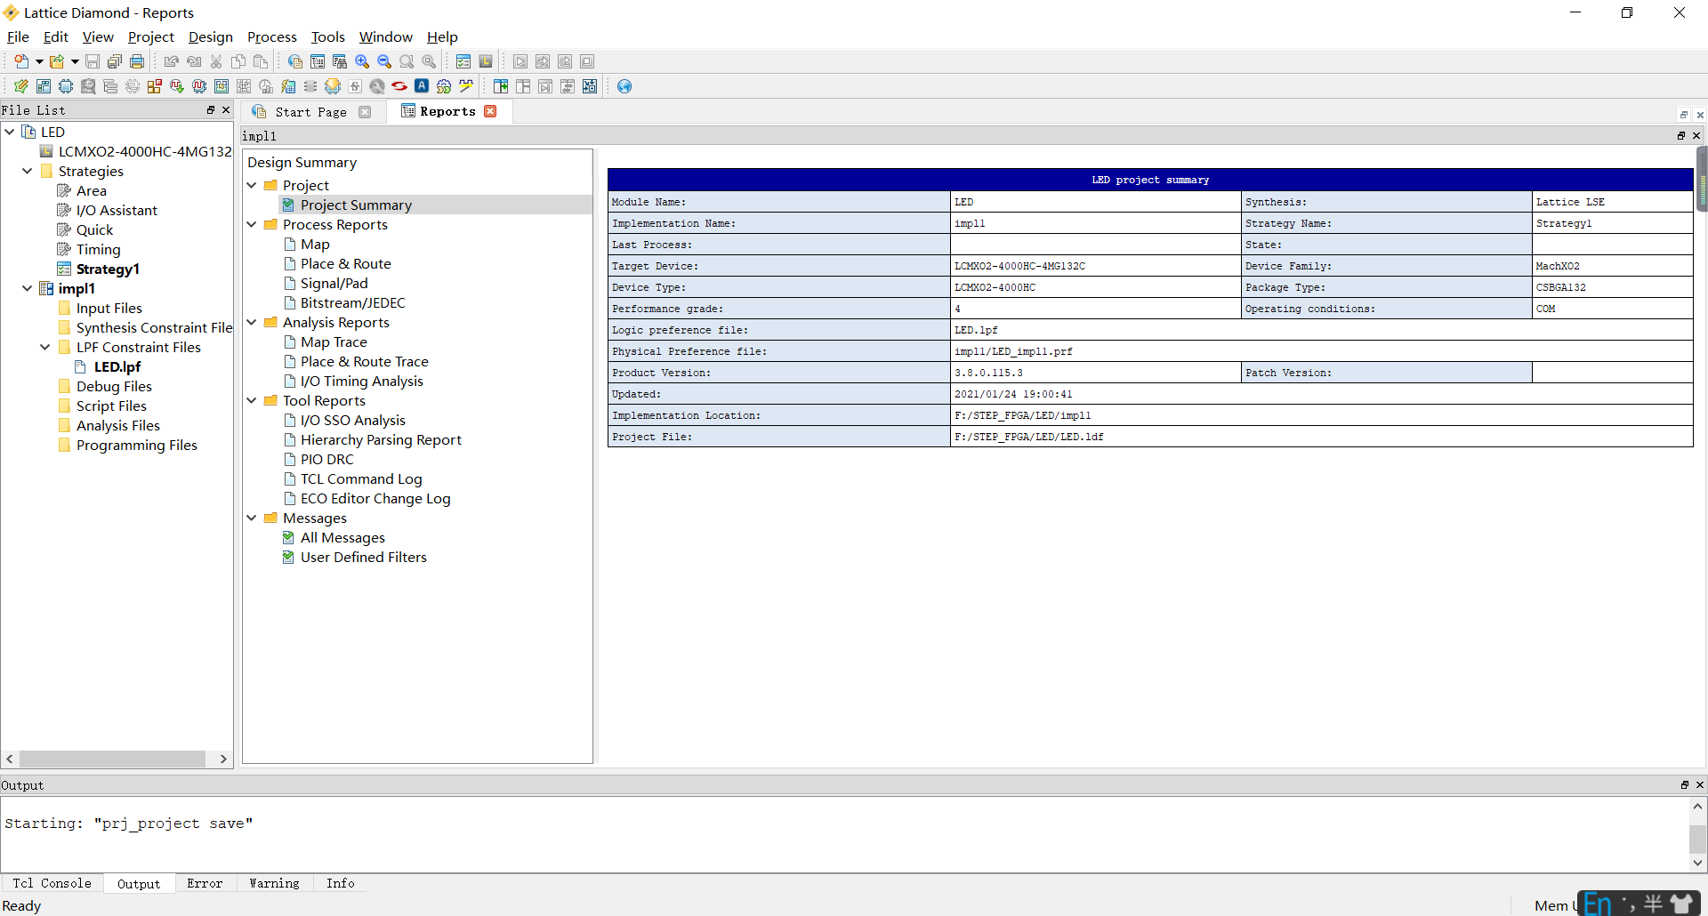This screenshot has height=916, width=1708.
Task: Open the Package View toolbar icon
Action: coord(44,86)
